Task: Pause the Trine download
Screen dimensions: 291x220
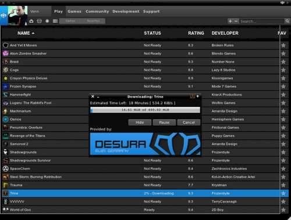Action: (x=164, y=122)
